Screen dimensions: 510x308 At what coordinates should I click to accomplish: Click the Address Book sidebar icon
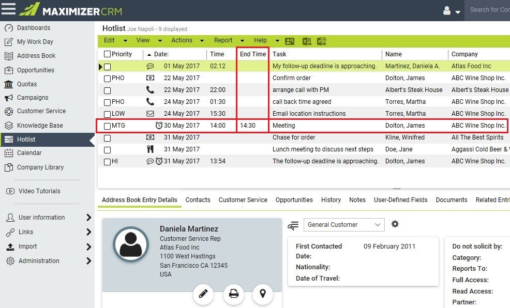click(x=9, y=56)
